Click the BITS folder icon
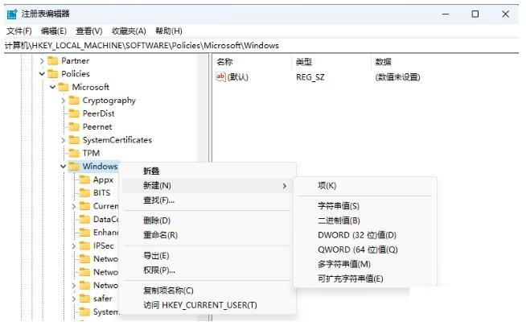The image size is (526, 330). pos(84,192)
